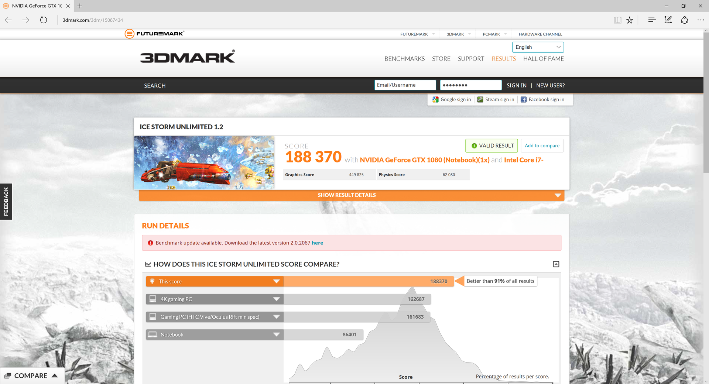Click the 4K gaming PC monitor icon
Image resolution: width=709 pixels, height=384 pixels.
[153, 299]
